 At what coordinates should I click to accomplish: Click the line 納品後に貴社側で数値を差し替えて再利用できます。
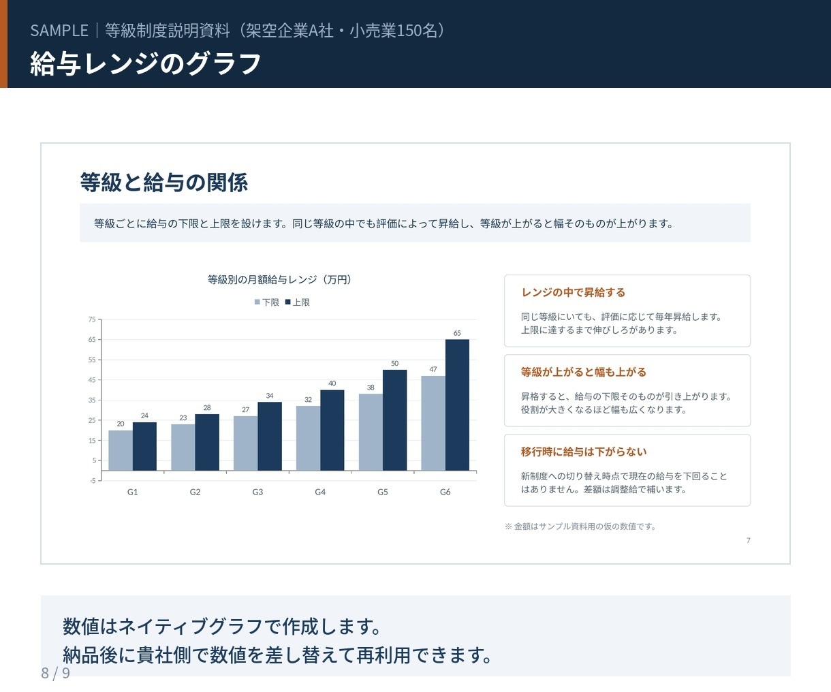pyautogui.click(x=277, y=655)
